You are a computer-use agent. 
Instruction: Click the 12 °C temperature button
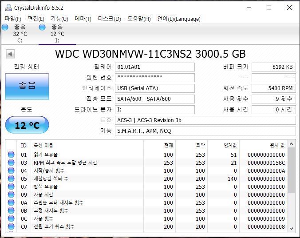click(x=27, y=125)
